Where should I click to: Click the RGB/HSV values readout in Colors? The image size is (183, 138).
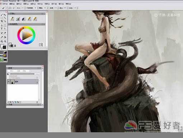point(41,45)
